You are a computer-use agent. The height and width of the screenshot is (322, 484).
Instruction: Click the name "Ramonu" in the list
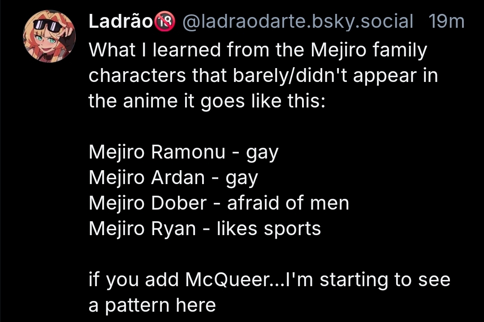click(188, 152)
